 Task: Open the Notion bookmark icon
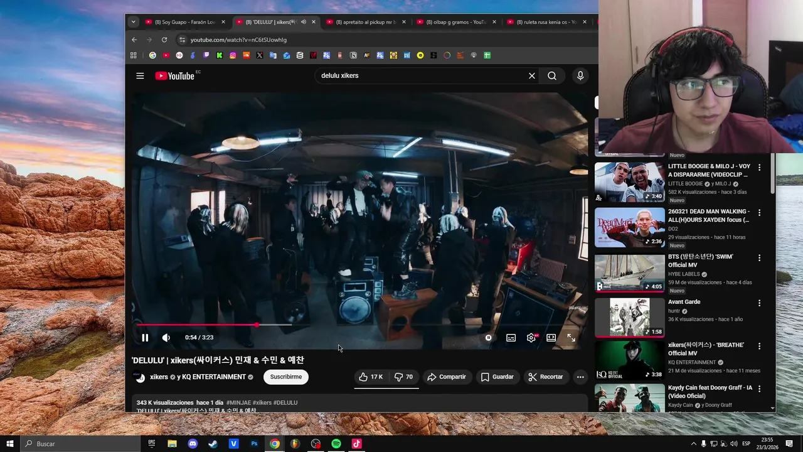353,55
